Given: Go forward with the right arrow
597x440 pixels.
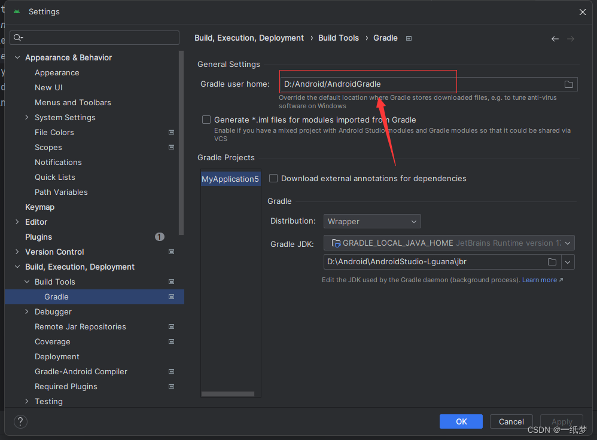Looking at the screenshot, I should (570, 39).
